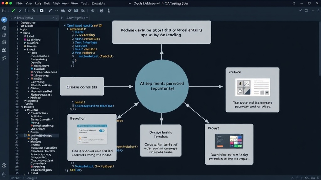Click the white filled square toolbar icon

[42, 10]
